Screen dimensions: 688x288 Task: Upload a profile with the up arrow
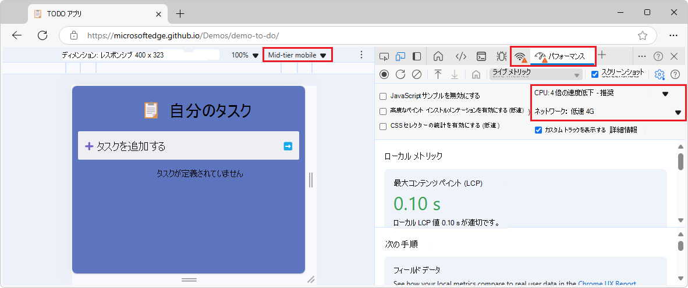438,74
